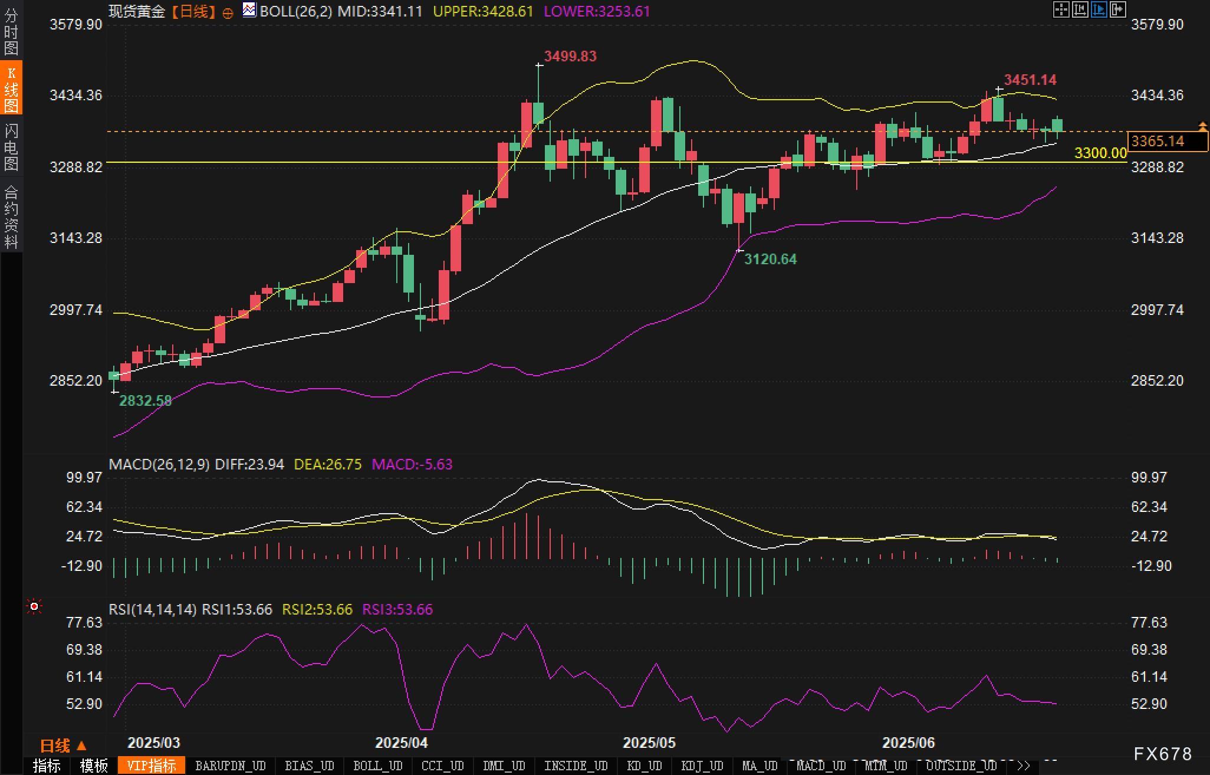1210x775 pixels.
Task: Expand the 日线 period selector
Action: click(63, 746)
